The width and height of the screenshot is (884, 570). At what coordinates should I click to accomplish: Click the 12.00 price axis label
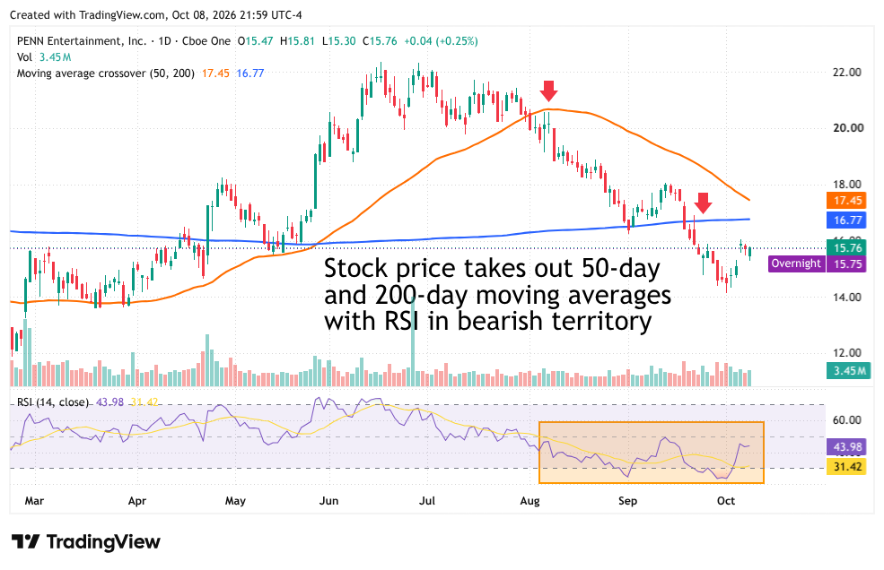tap(847, 352)
